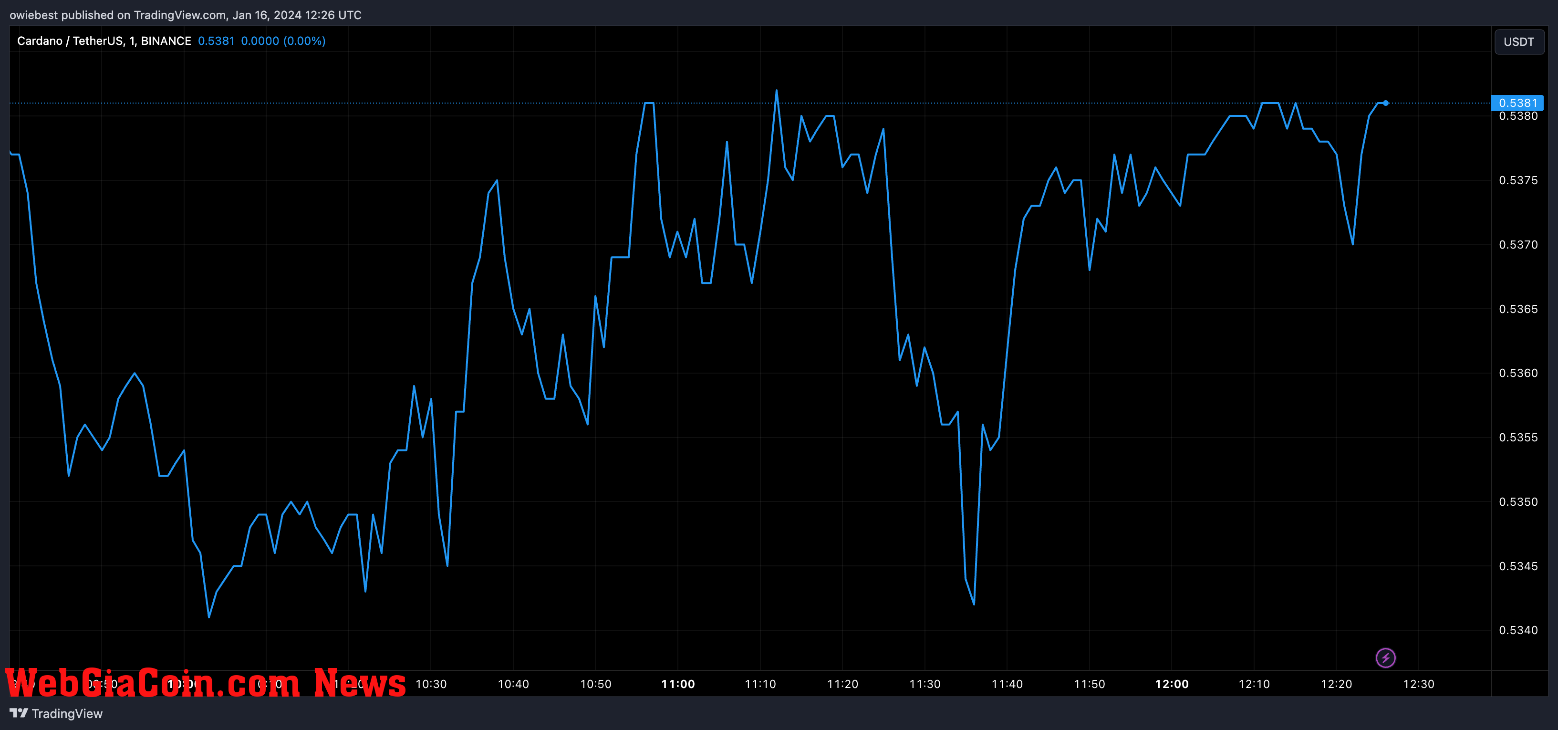The image size is (1558, 730).
Task: Click the TradingView brand text
Action: (x=67, y=714)
